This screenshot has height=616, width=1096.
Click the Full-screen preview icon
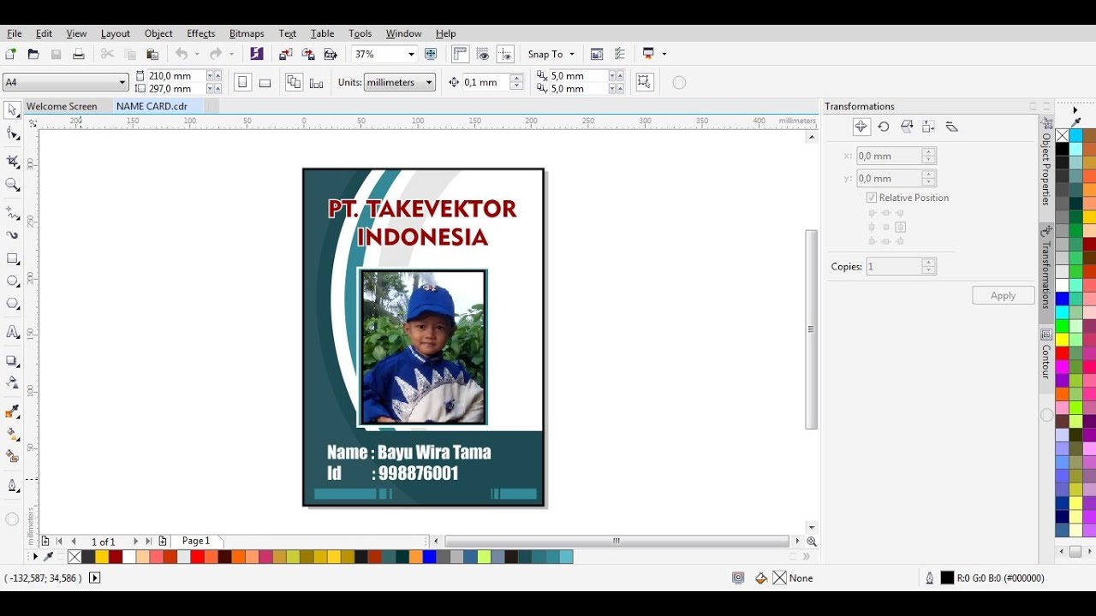[431, 54]
